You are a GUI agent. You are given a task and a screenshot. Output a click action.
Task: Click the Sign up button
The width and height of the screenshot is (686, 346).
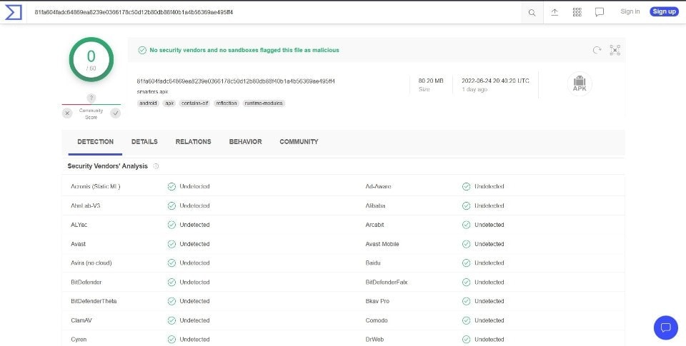point(664,12)
